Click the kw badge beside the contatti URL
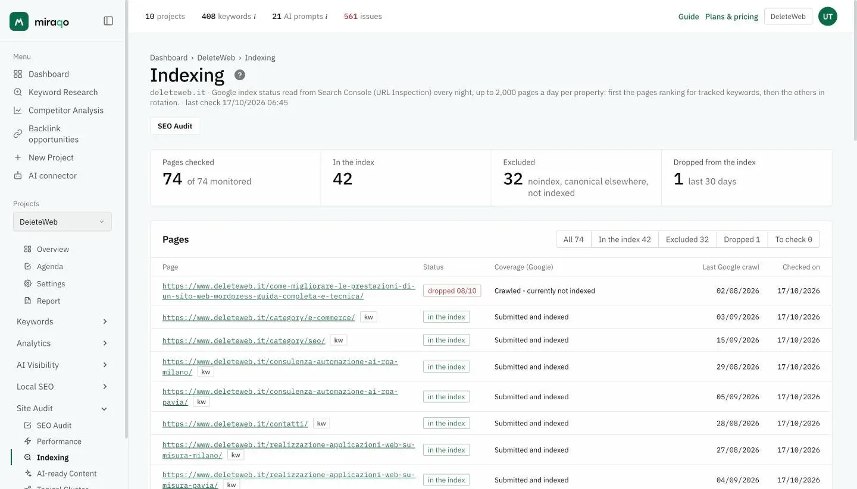The image size is (857, 489). [321, 424]
